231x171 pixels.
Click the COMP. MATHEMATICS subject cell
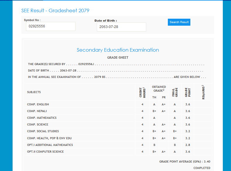(42, 118)
